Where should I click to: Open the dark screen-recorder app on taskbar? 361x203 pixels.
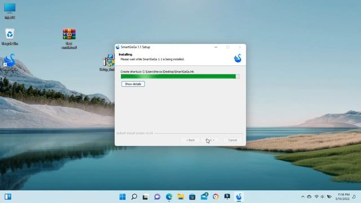227,197
